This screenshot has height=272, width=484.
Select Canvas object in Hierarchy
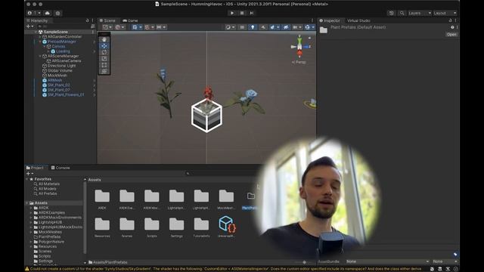point(58,46)
